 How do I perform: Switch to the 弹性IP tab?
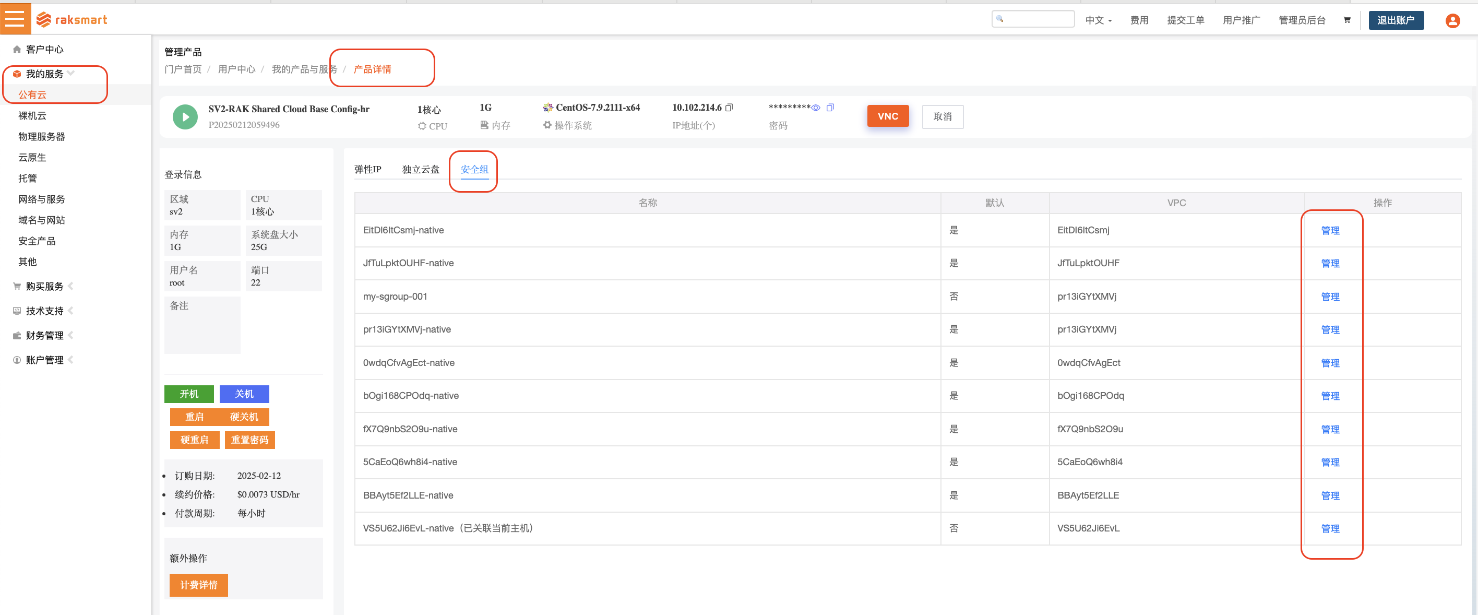(367, 169)
